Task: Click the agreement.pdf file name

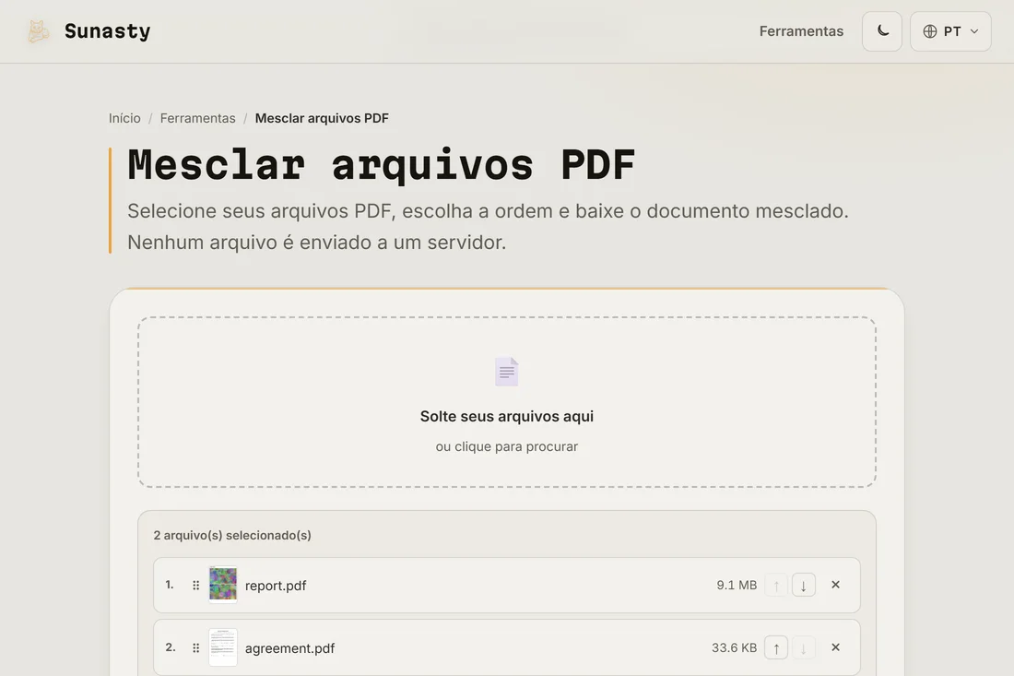Action: (289, 648)
